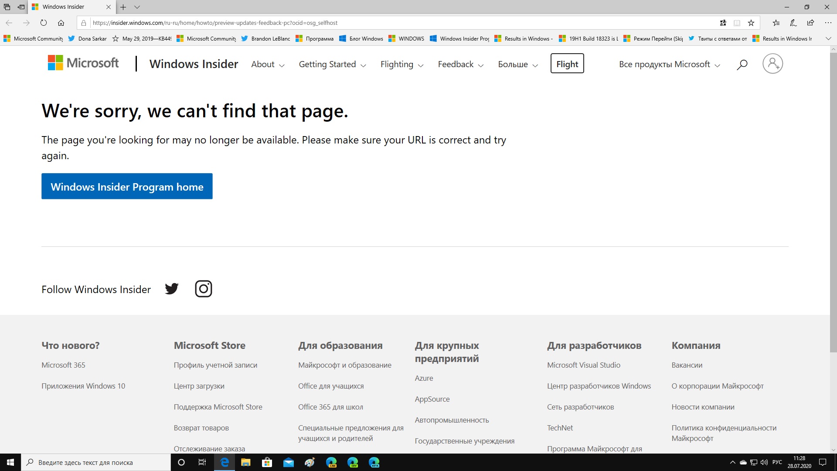837x471 pixels.
Task: Click the Back navigation arrow
Action: (9, 23)
